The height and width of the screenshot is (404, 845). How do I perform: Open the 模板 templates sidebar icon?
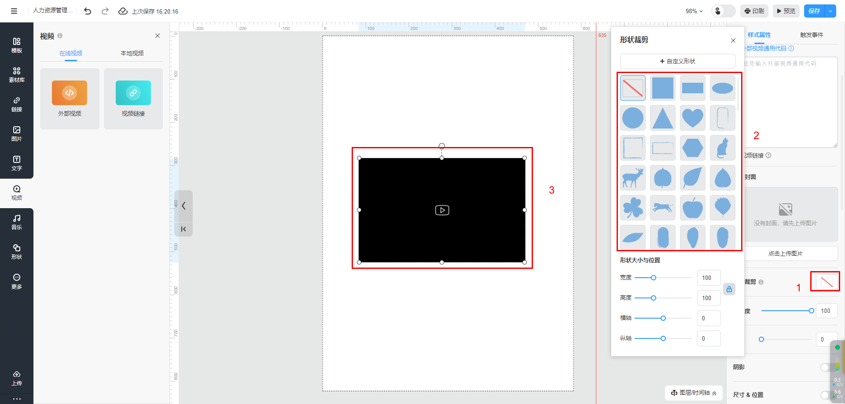tap(17, 45)
